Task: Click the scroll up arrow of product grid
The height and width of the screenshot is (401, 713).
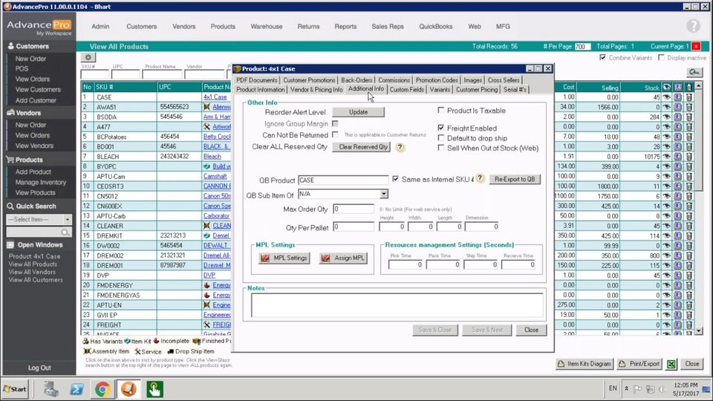Action: coord(698,86)
